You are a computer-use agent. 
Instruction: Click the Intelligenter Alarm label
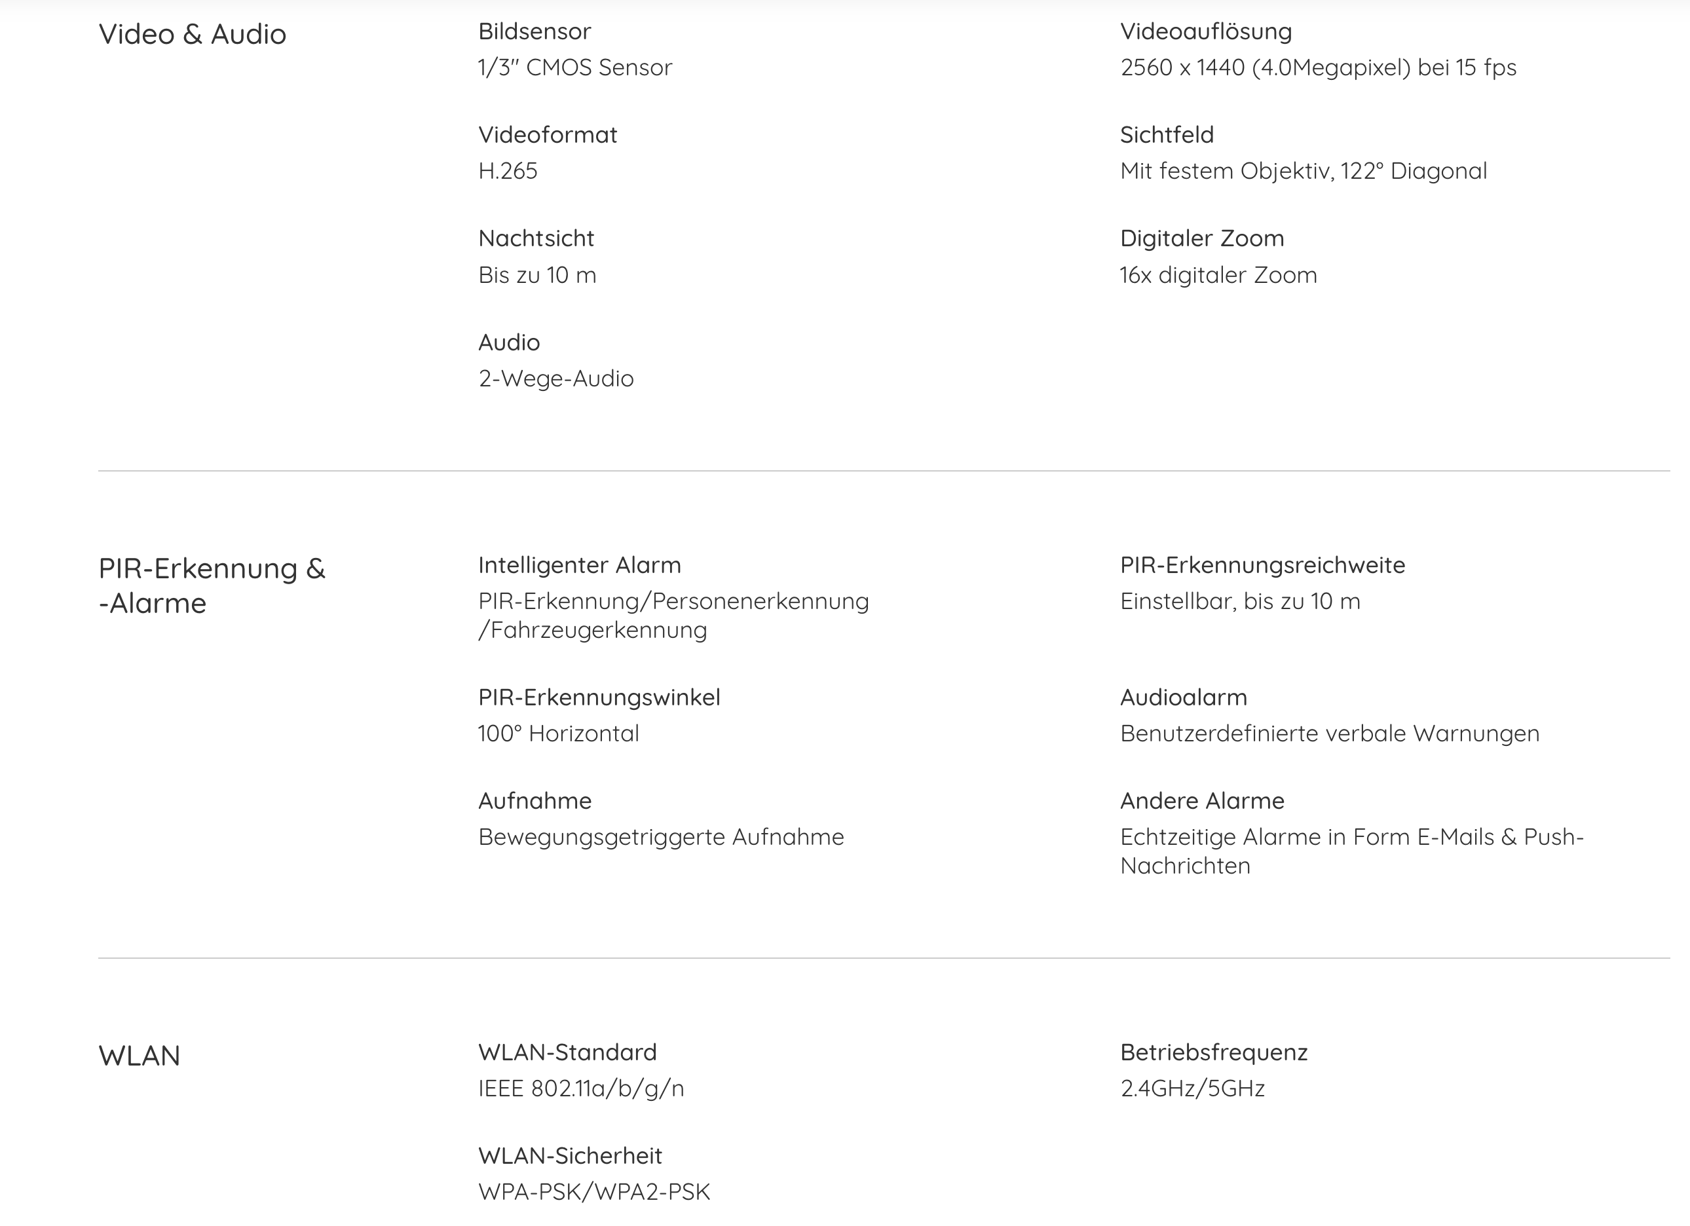[x=579, y=565]
